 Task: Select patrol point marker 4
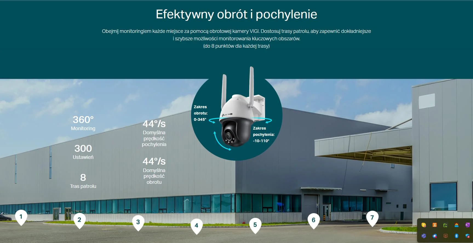click(196, 225)
